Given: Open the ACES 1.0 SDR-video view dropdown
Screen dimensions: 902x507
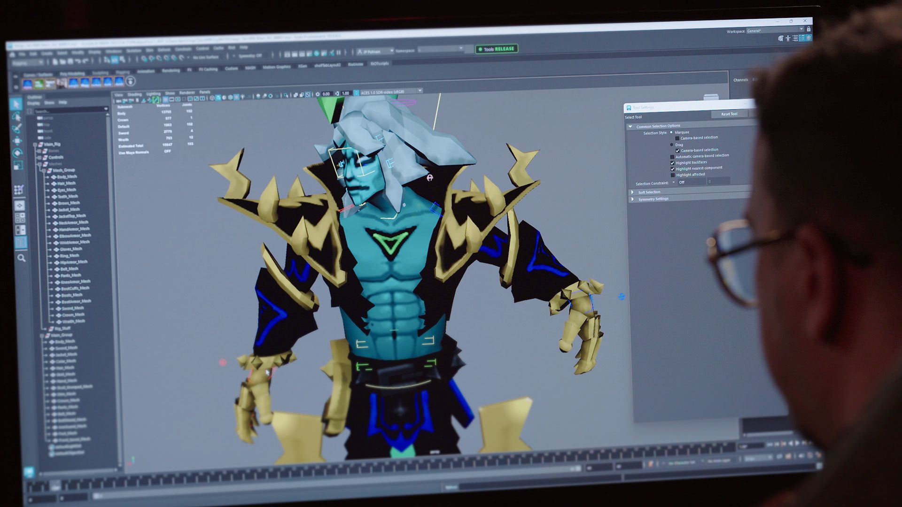Looking at the screenshot, I should point(391,92).
